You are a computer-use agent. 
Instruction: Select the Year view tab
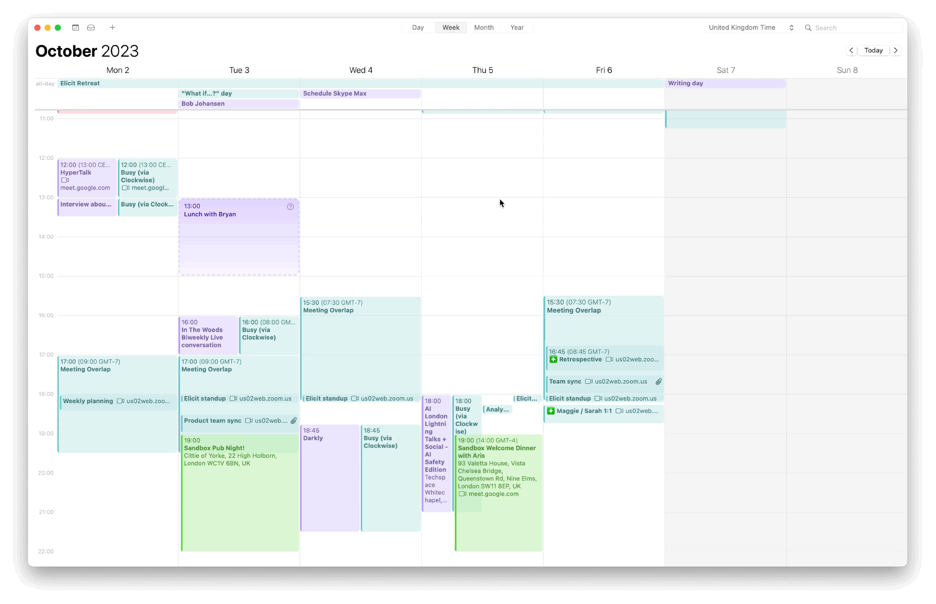tap(516, 27)
